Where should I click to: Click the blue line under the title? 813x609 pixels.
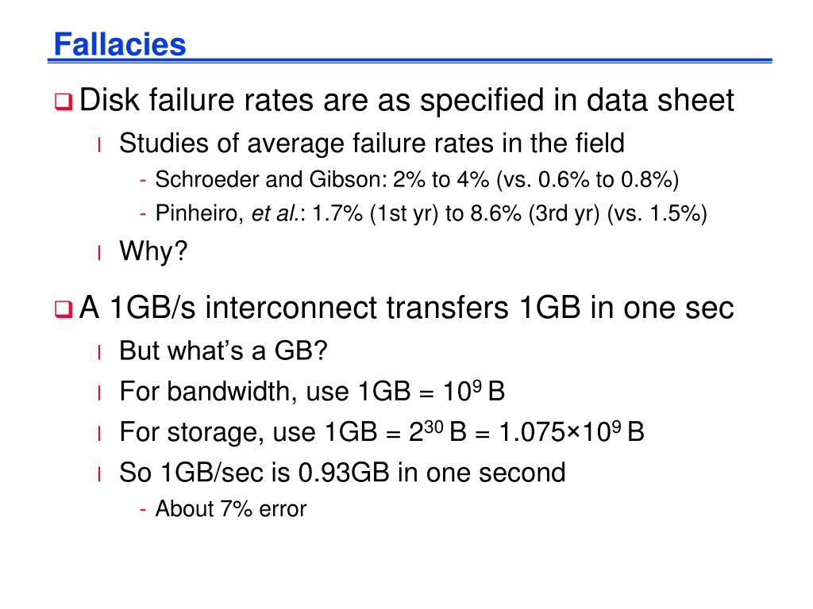[x=410, y=61]
